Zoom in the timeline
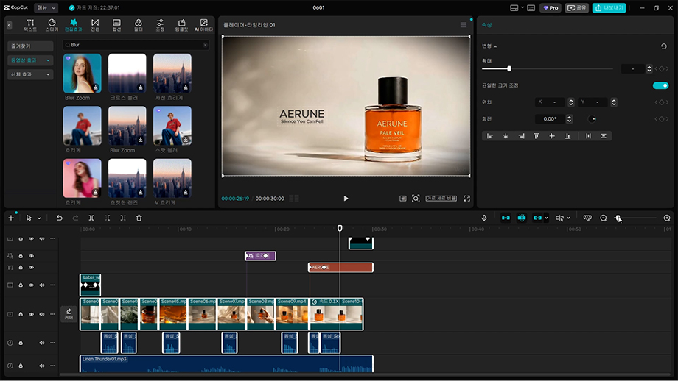Screen dimensions: 678x381 pyautogui.click(x=667, y=218)
